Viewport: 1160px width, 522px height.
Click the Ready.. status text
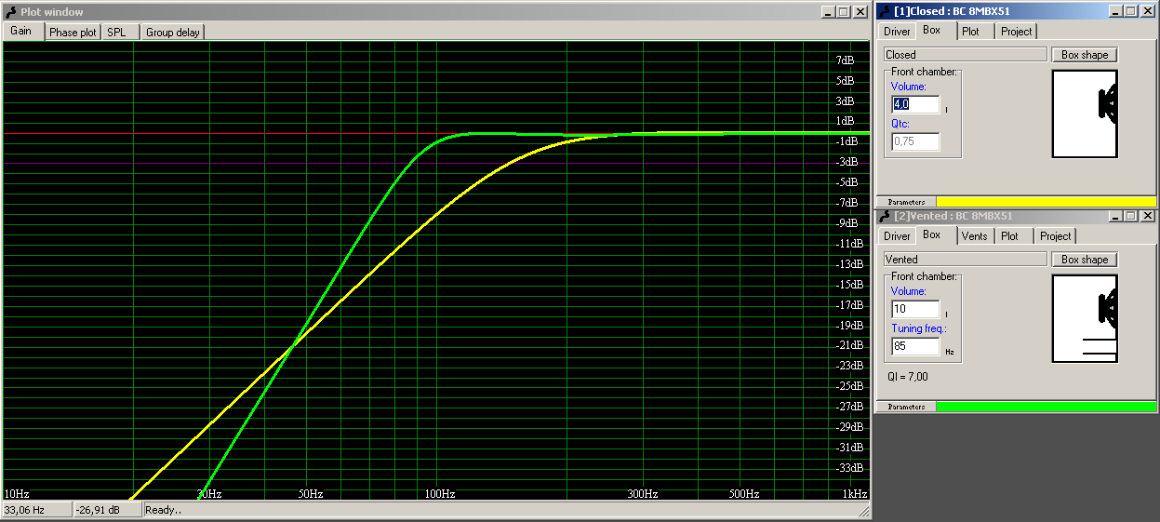coord(164,510)
